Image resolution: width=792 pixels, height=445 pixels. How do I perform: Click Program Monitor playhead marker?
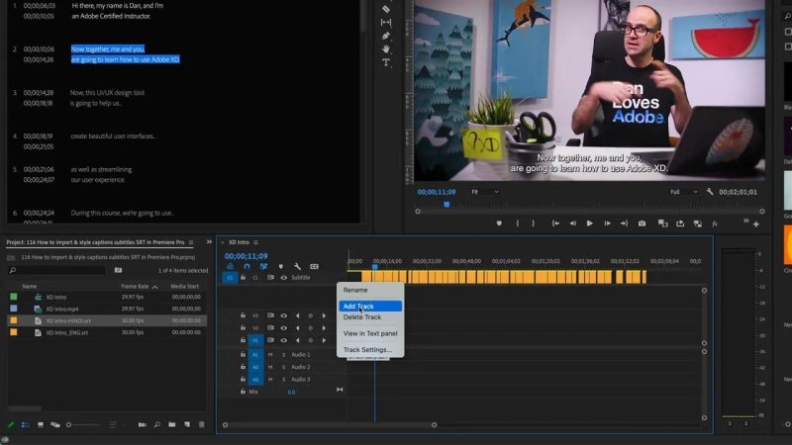446,205
